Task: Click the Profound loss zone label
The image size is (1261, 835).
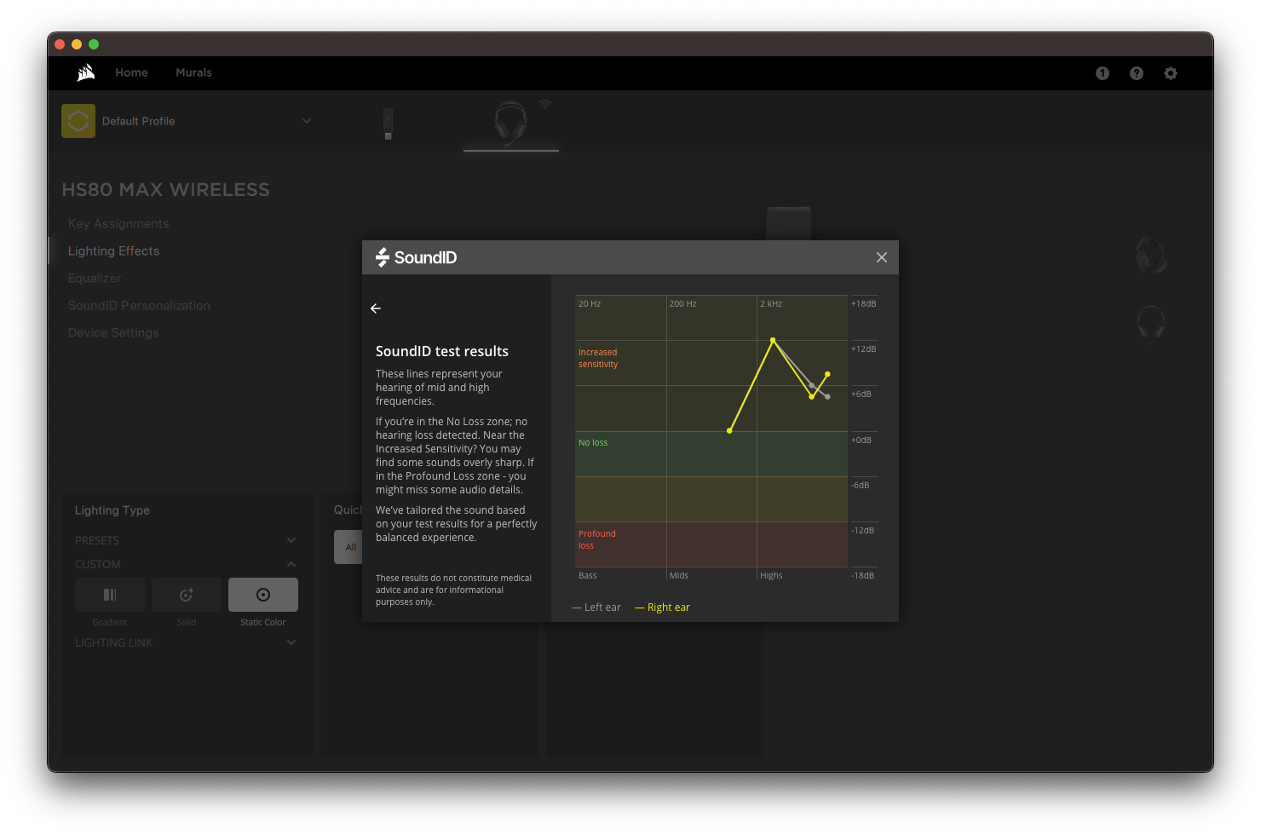Action: coord(596,539)
